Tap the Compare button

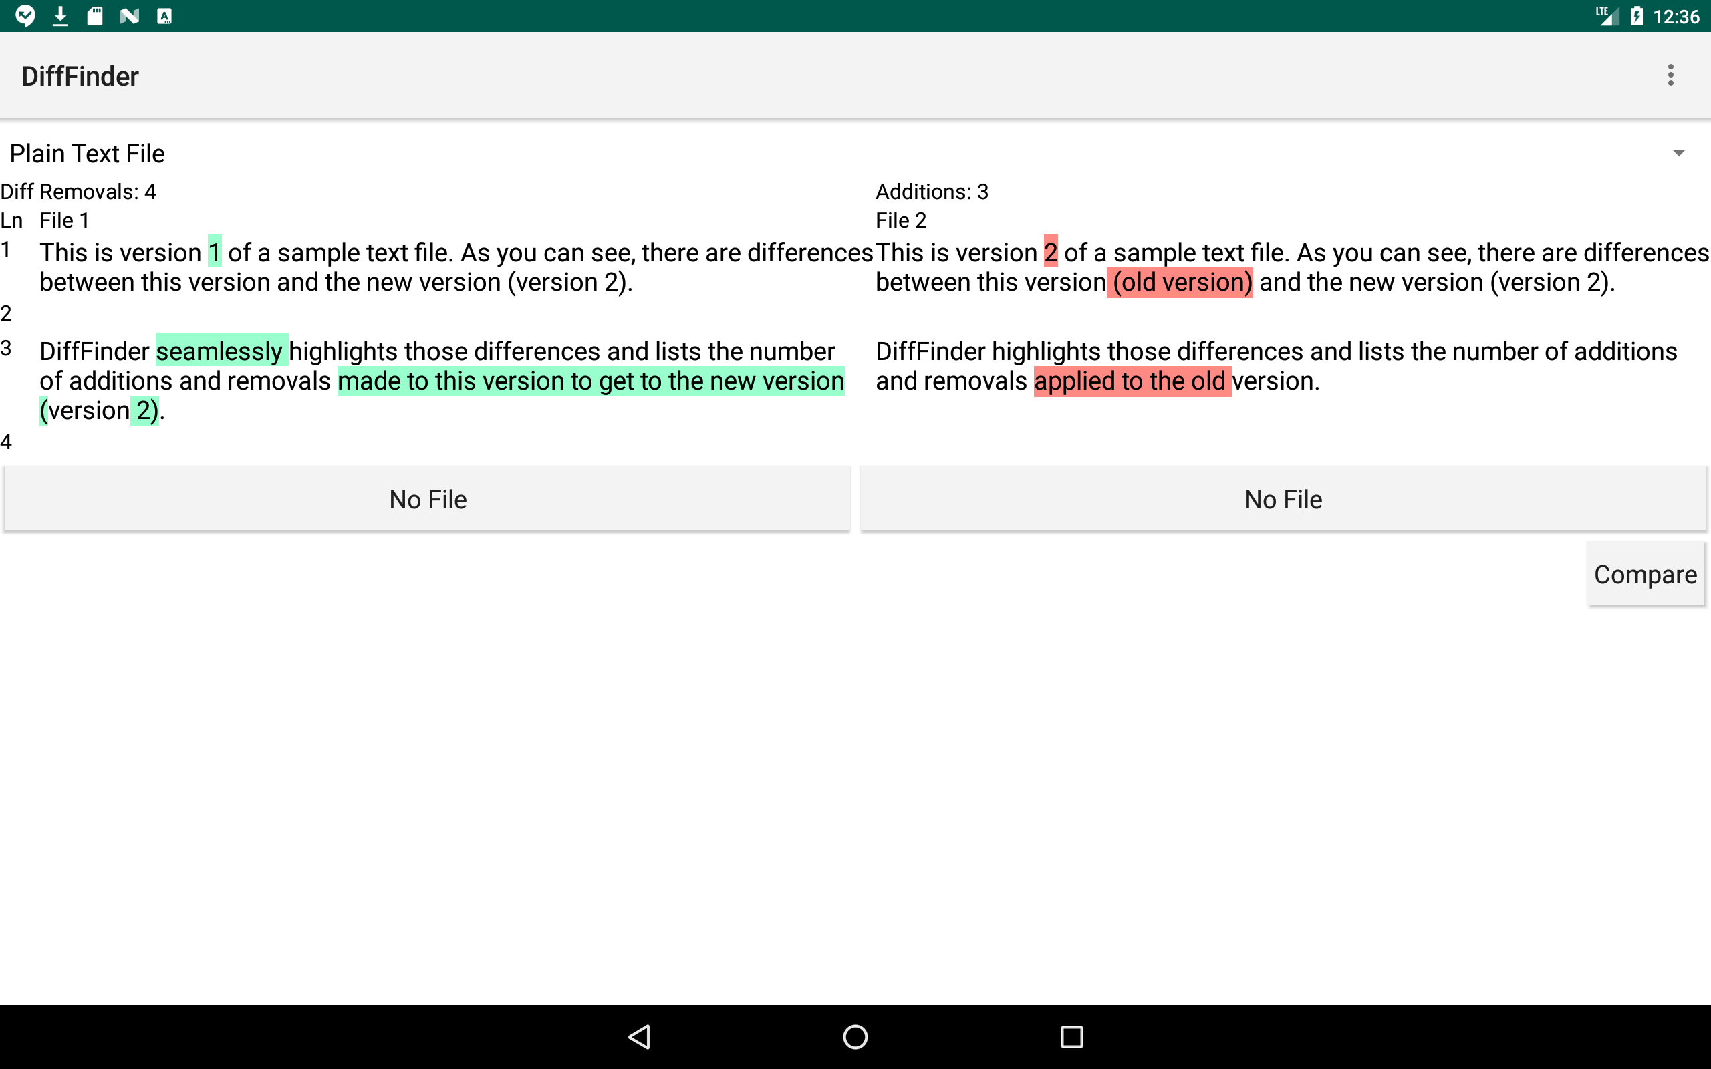pyautogui.click(x=1646, y=574)
